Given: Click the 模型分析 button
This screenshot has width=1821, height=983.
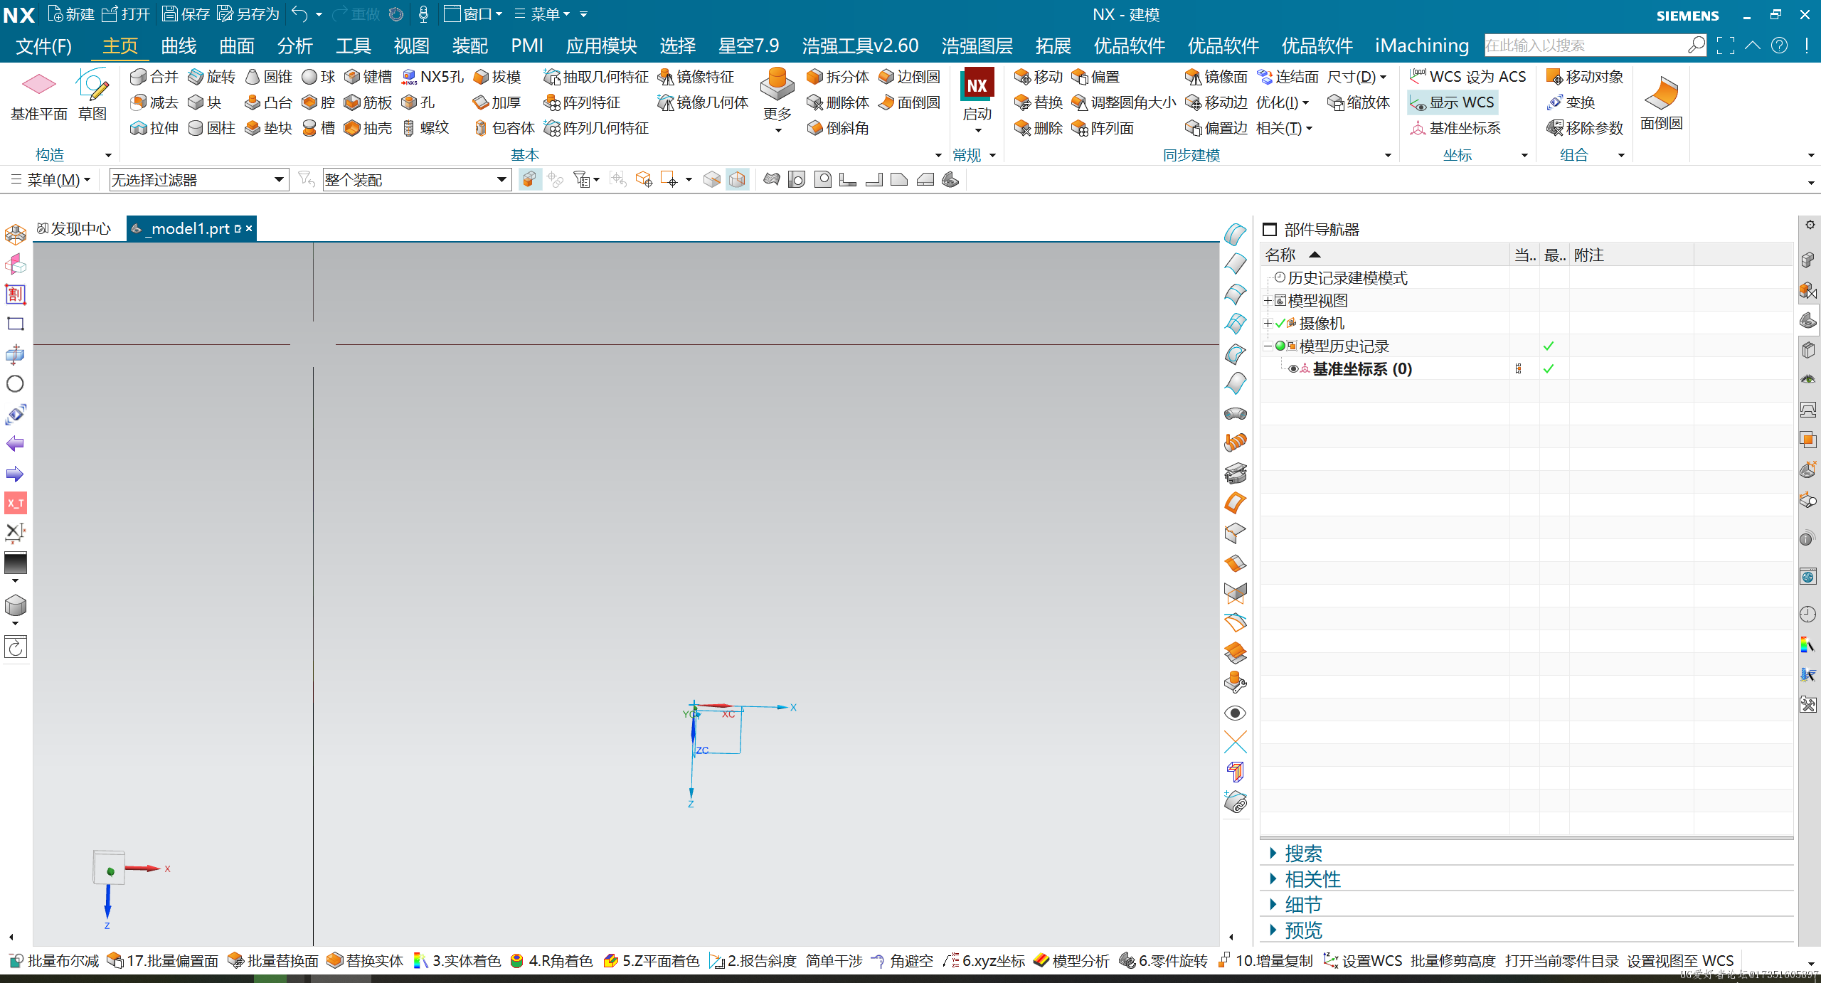Looking at the screenshot, I should (1071, 961).
